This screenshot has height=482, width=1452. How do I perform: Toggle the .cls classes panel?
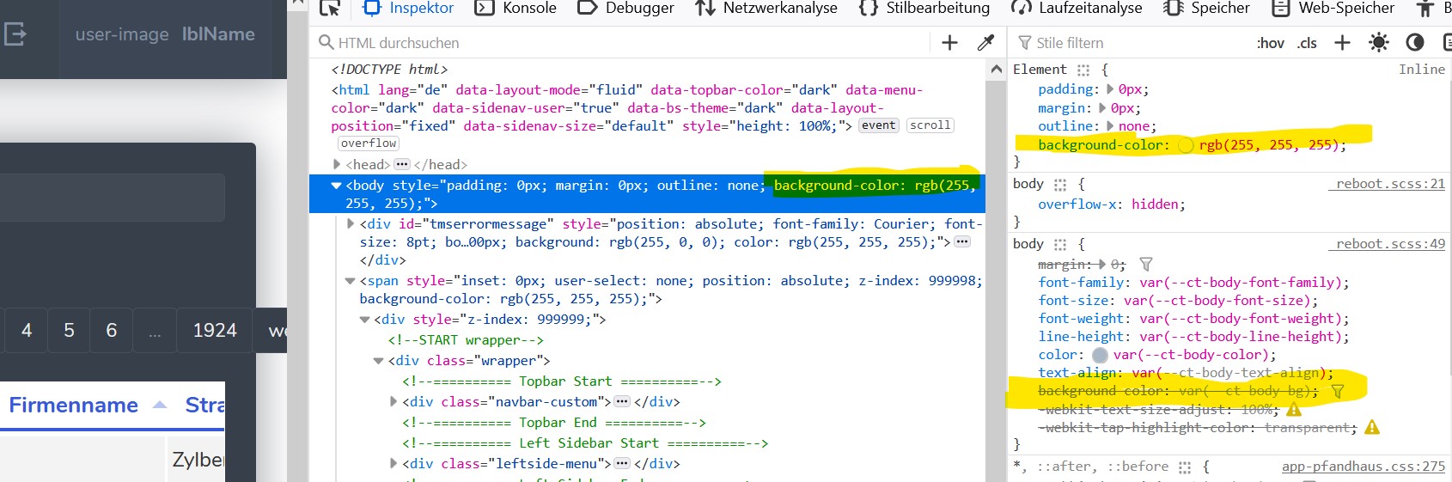1307,43
